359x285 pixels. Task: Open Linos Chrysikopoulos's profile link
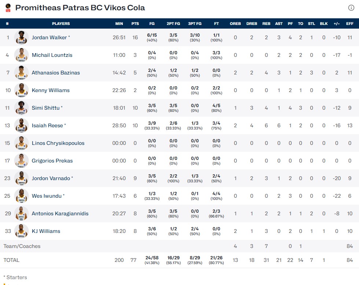coord(58,143)
